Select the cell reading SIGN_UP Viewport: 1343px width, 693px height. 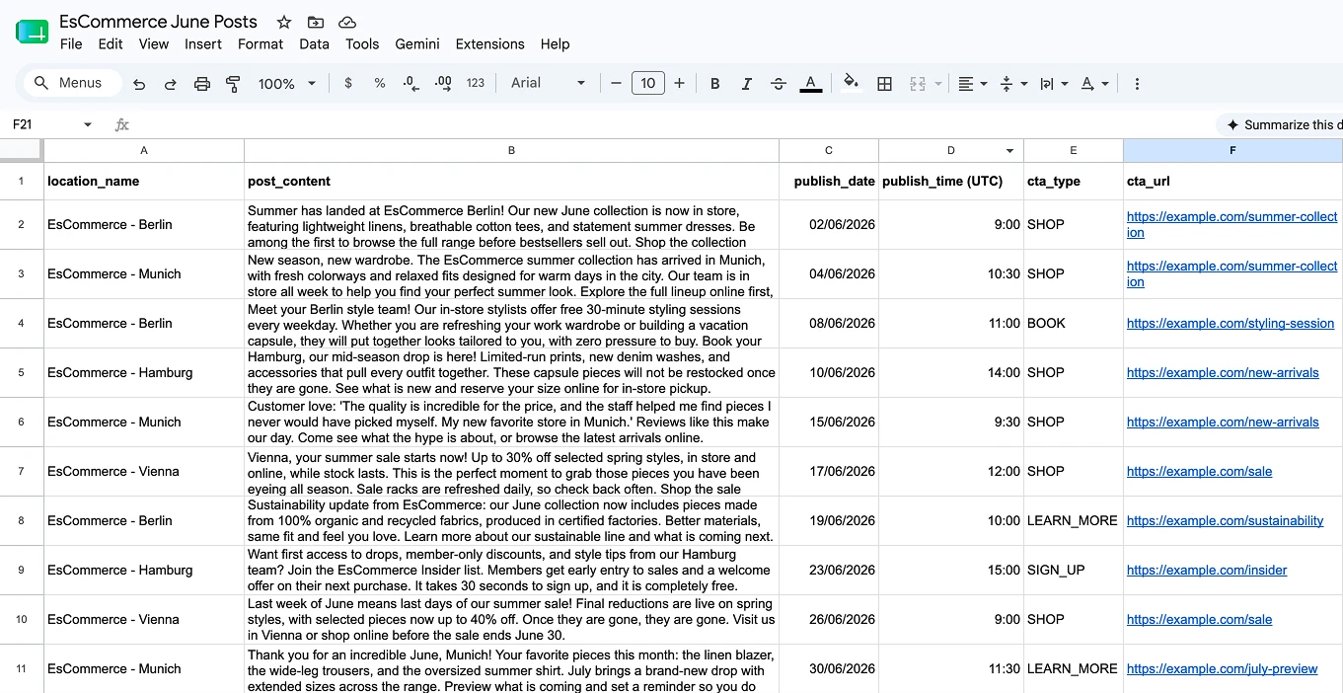[x=1074, y=571]
